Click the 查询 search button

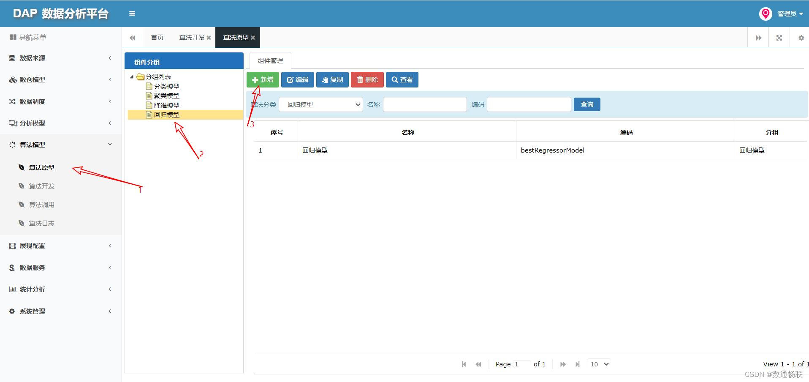[x=587, y=104]
